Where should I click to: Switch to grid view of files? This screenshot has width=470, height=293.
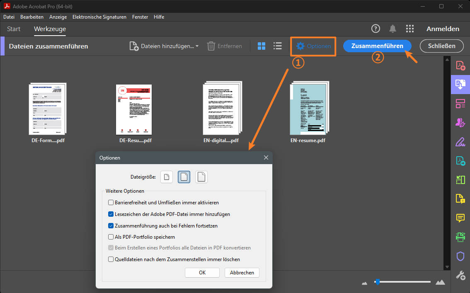[262, 46]
